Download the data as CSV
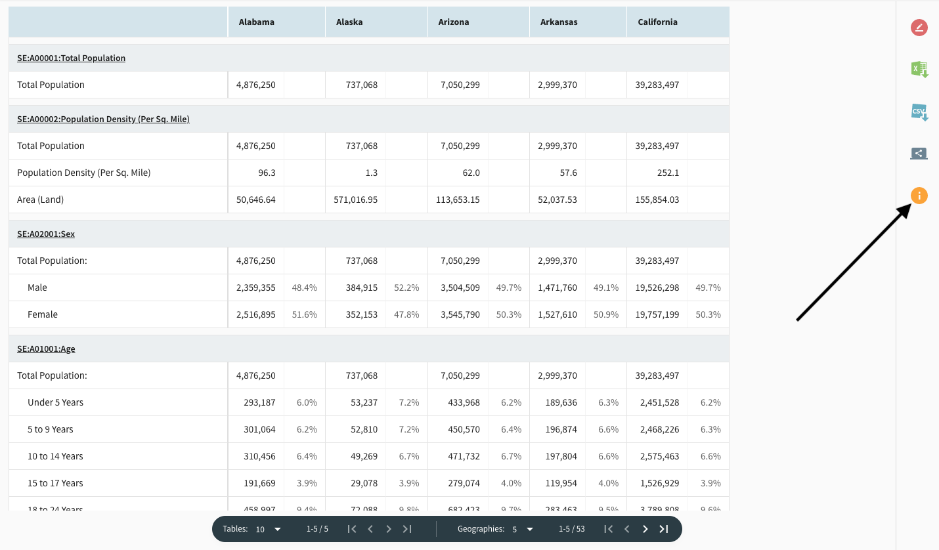This screenshot has height=550, width=939. click(919, 112)
